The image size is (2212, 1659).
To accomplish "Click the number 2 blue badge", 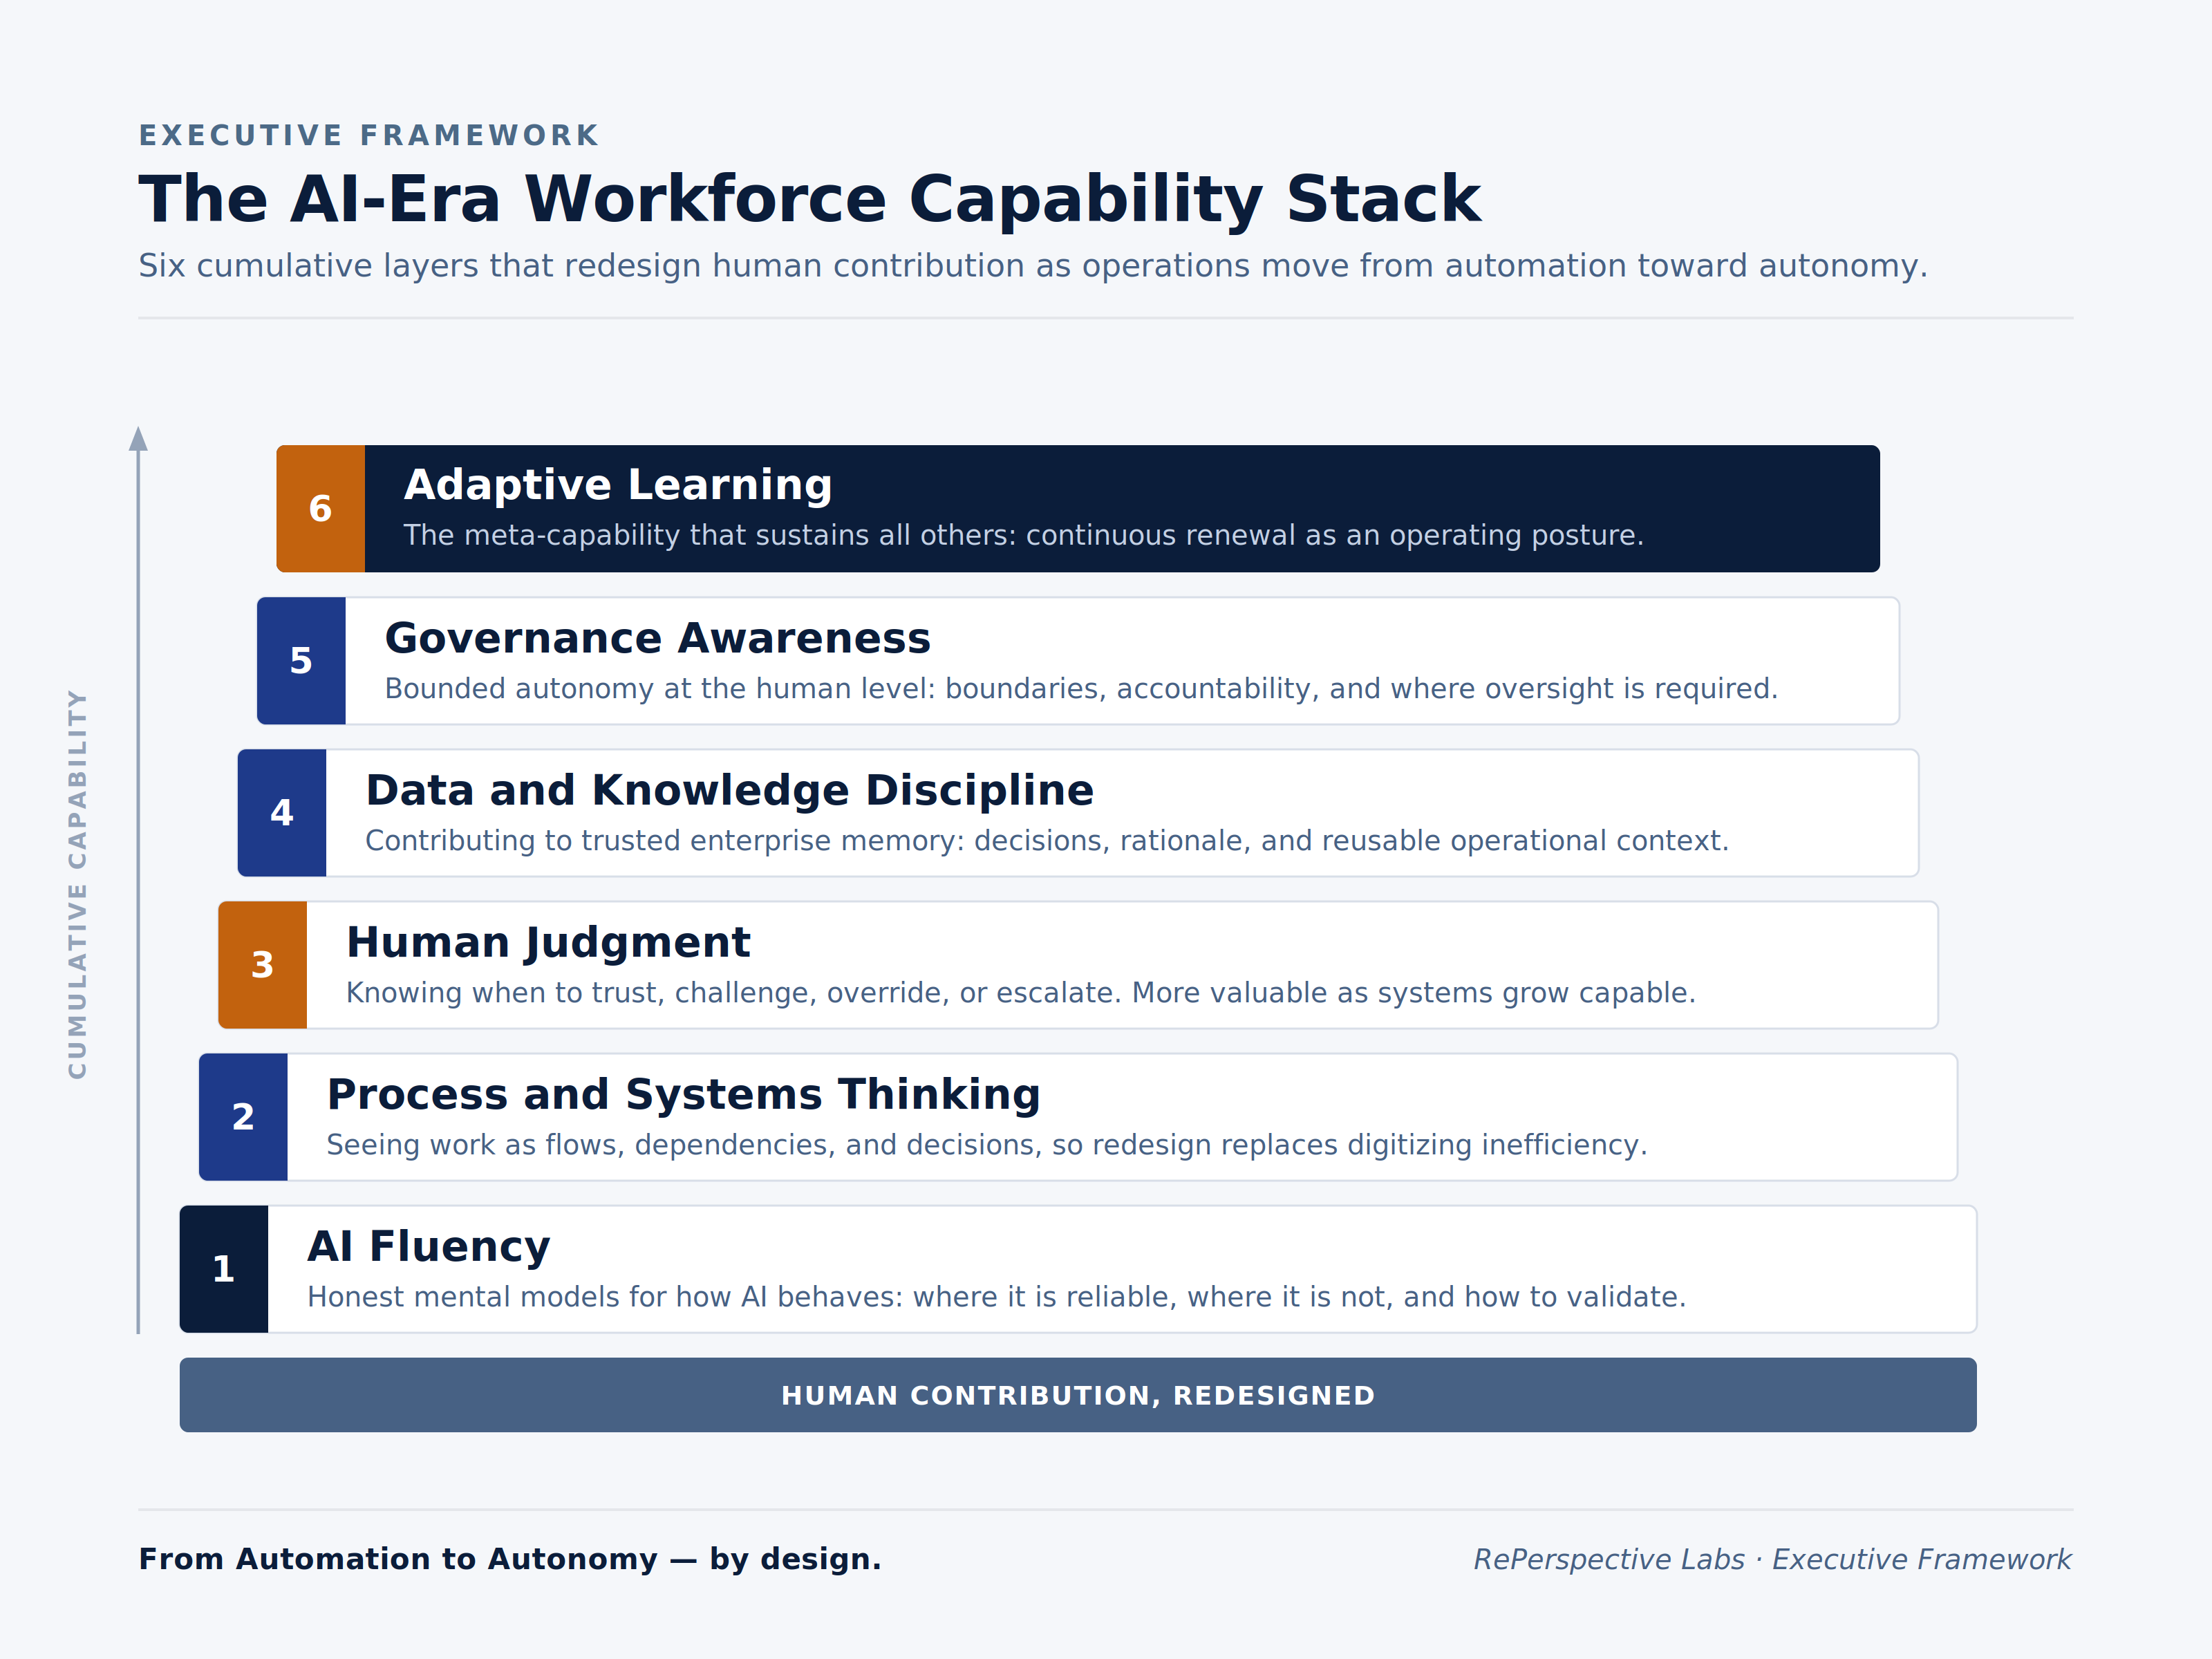I will (243, 1117).
